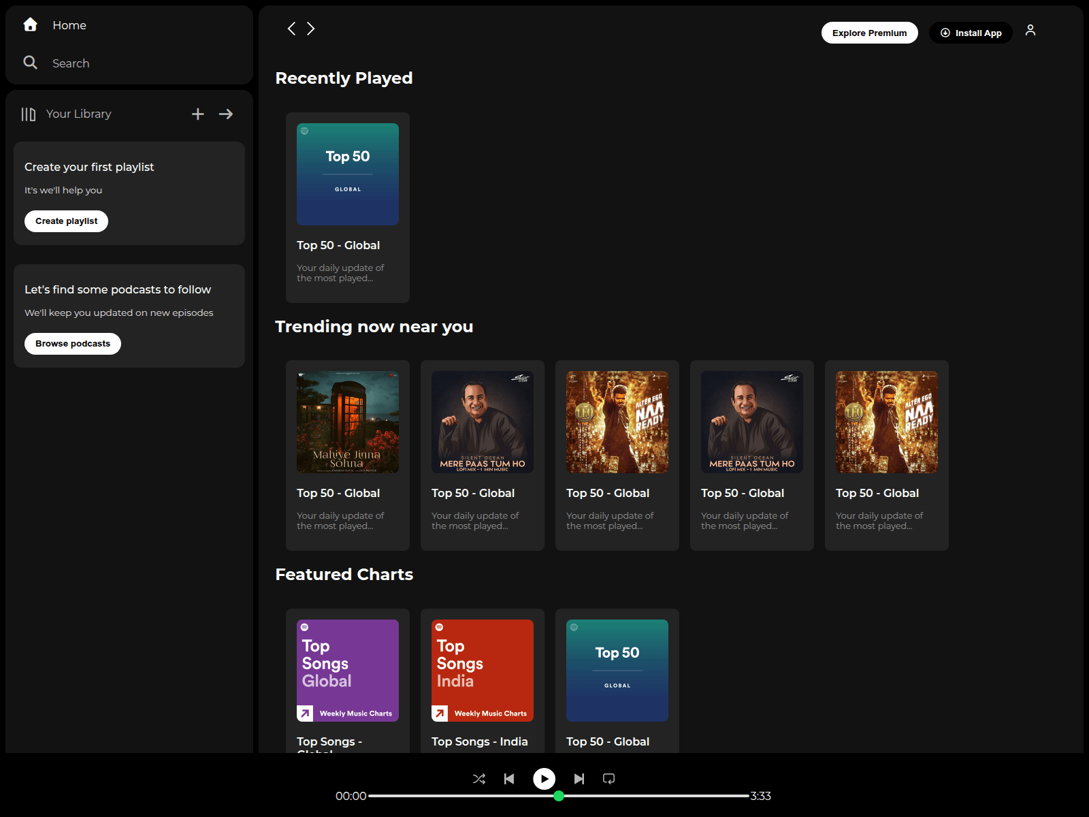Screen dimensions: 1089x817
Task: Click the download icon in Install App
Action: 945,33
